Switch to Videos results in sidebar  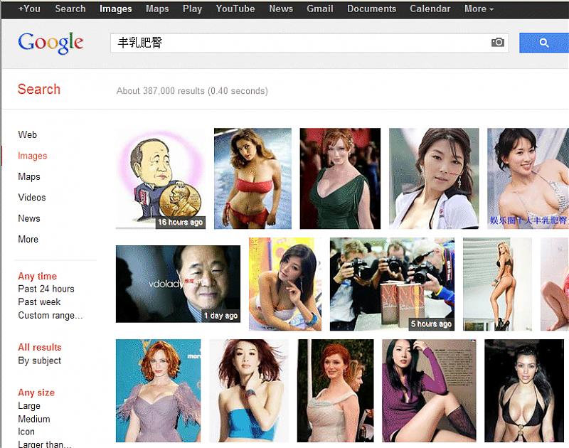coord(32,197)
